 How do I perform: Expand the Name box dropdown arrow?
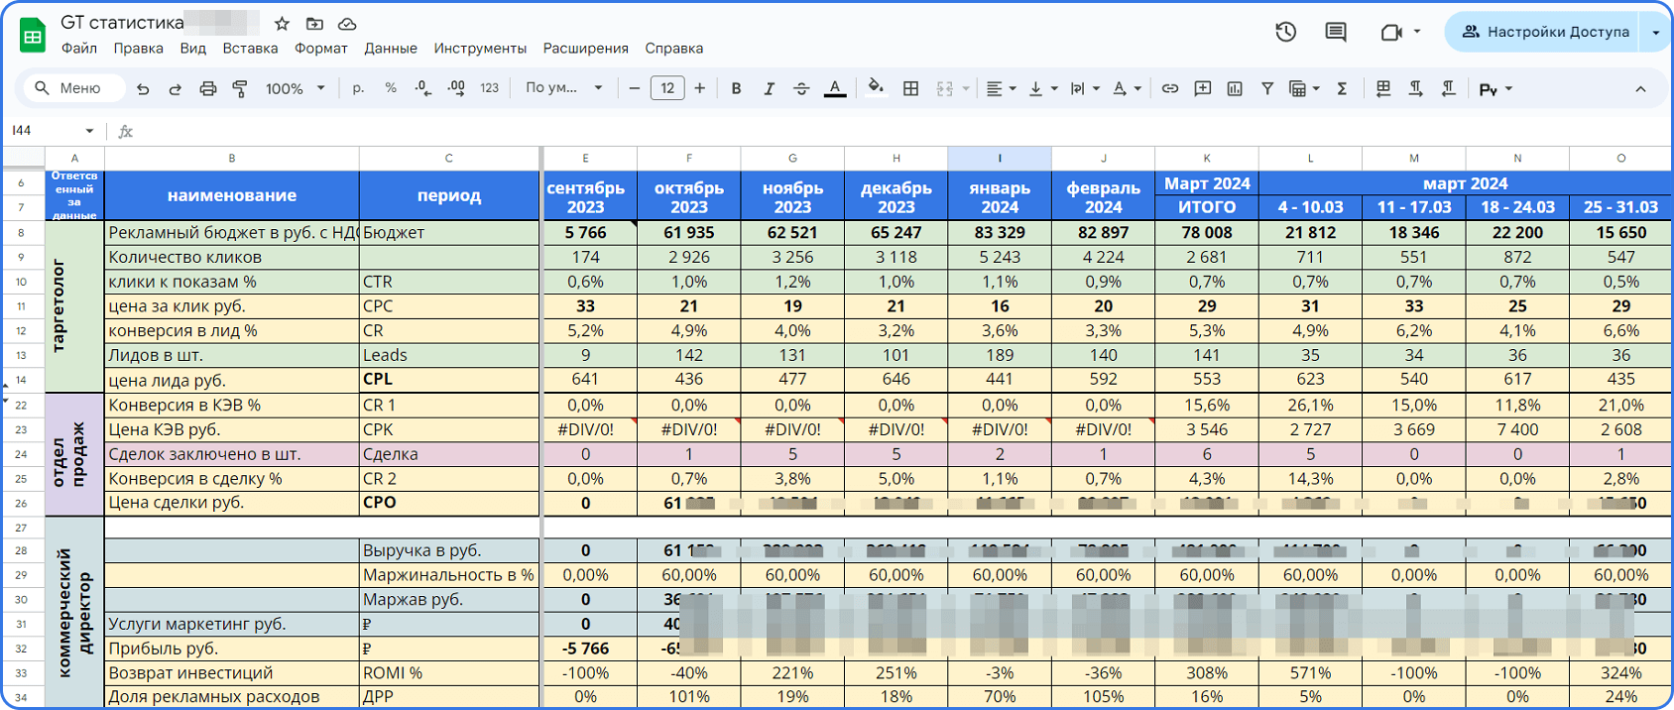[x=89, y=131]
